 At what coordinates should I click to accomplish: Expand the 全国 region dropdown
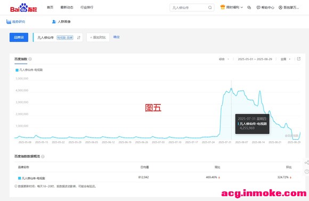tap(286, 59)
